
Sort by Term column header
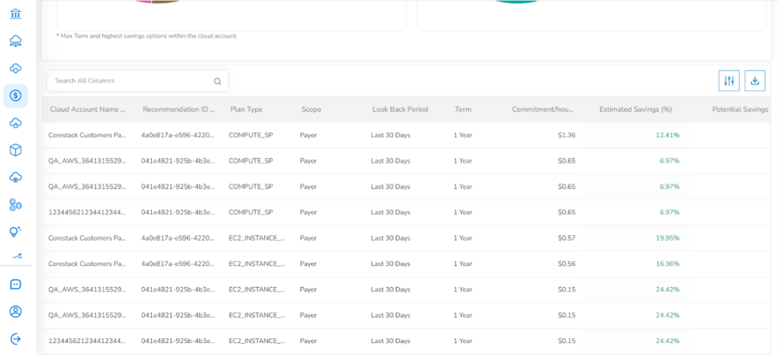[x=463, y=110]
